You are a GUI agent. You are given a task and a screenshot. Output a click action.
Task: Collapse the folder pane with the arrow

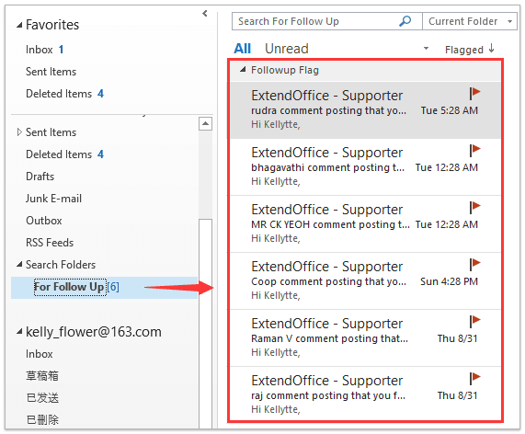[x=205, y=14]
